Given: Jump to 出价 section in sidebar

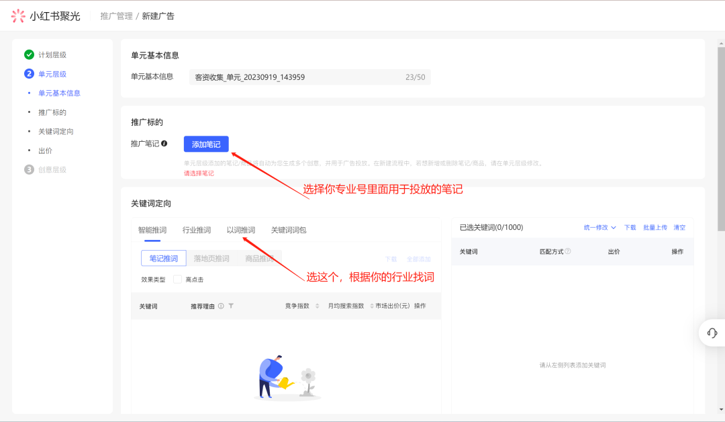Looking at the screenshot, I should tap(45, 151).
